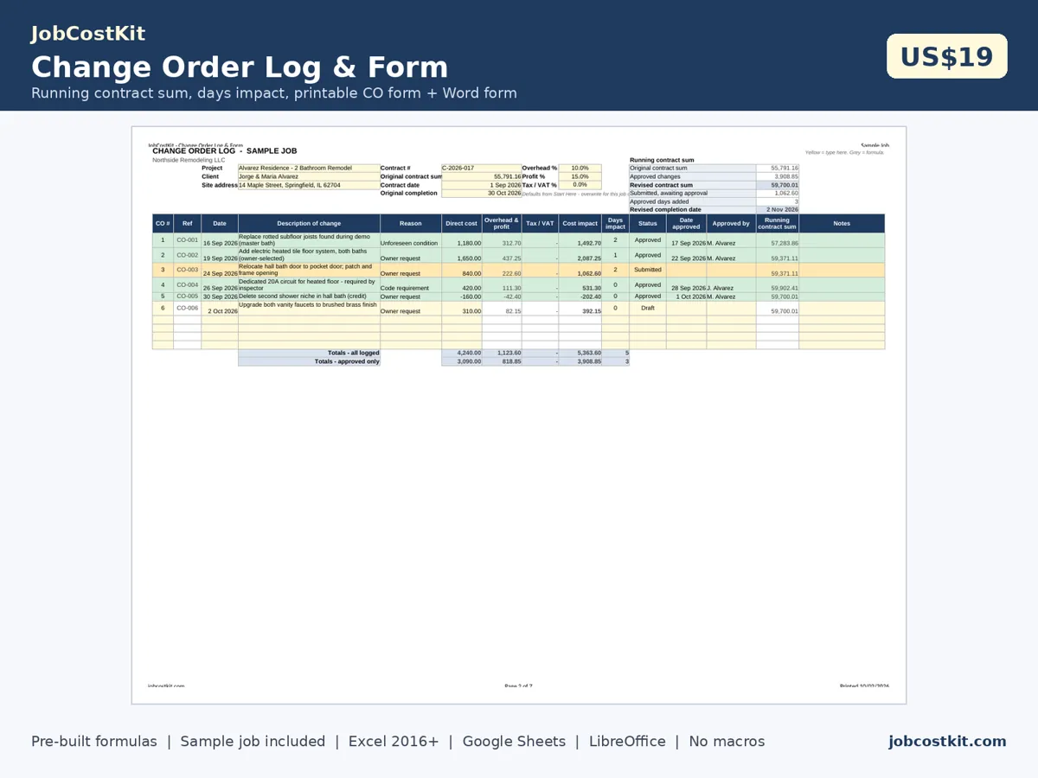Select the Delete second shower niche description
This screenshot has height=778, width=1038.
(309, 297)
